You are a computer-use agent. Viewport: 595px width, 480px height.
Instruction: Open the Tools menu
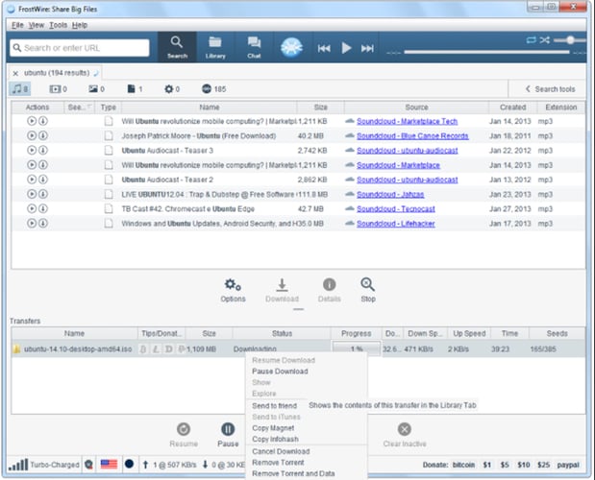coord(59,24)
